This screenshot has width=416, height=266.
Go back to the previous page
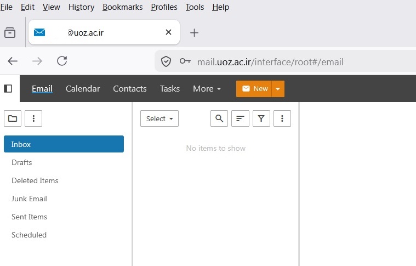[x=13, y=61]
